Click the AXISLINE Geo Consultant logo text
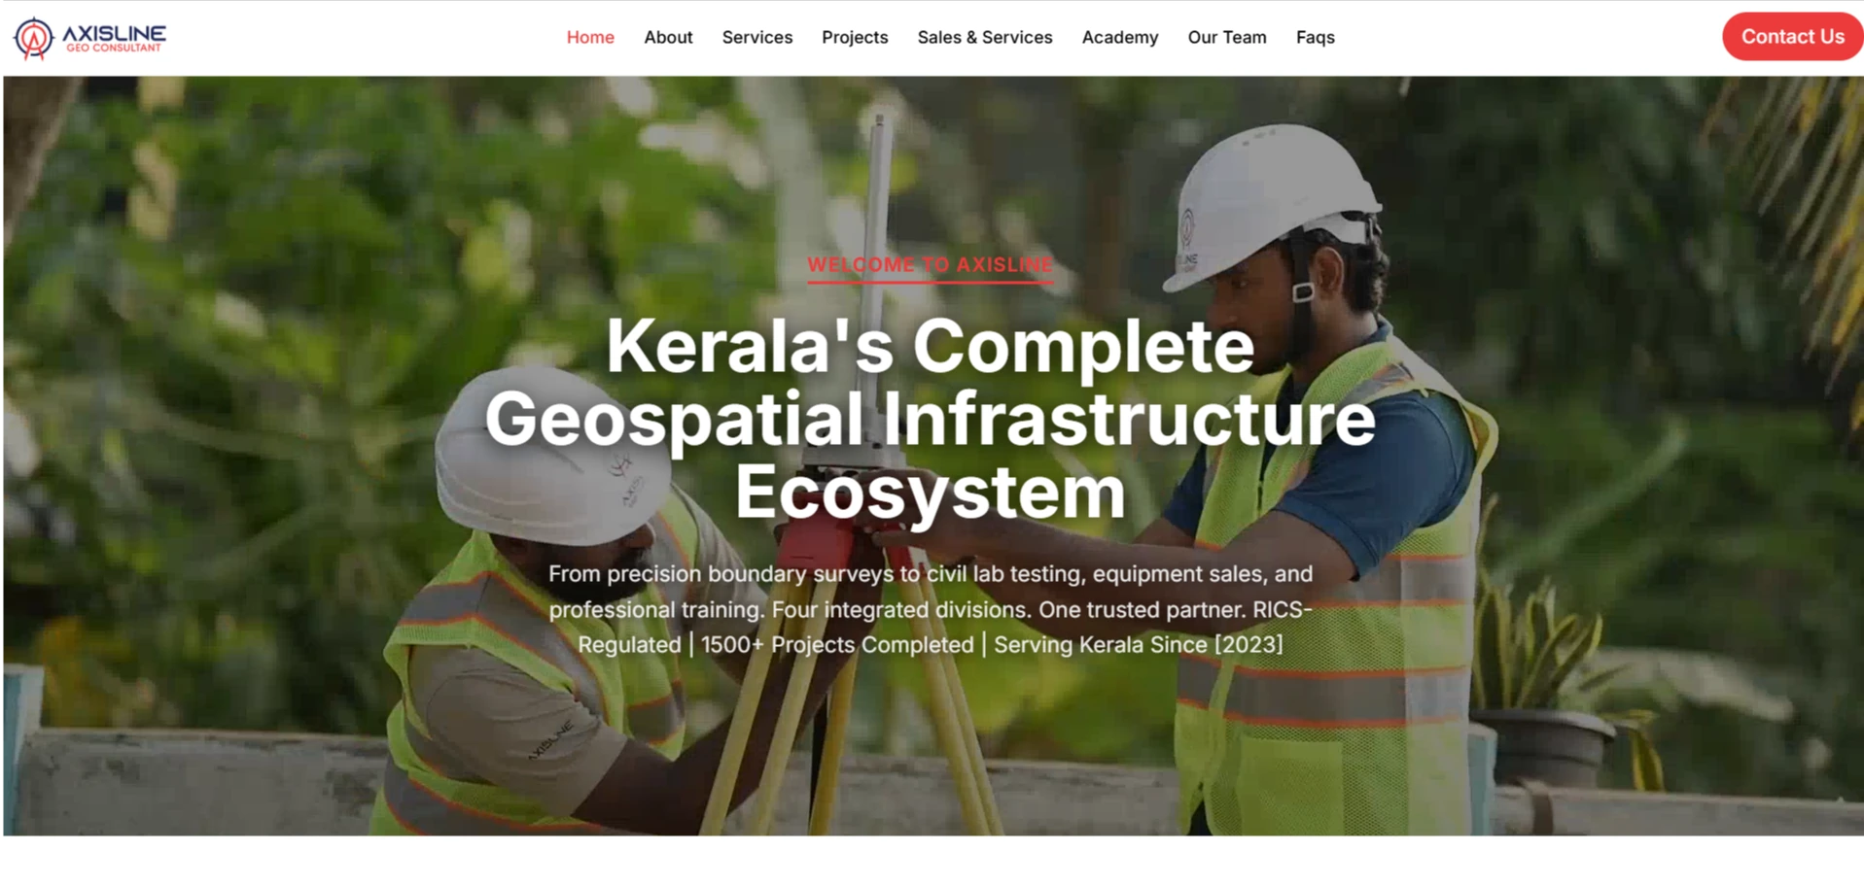 (114, 38)
